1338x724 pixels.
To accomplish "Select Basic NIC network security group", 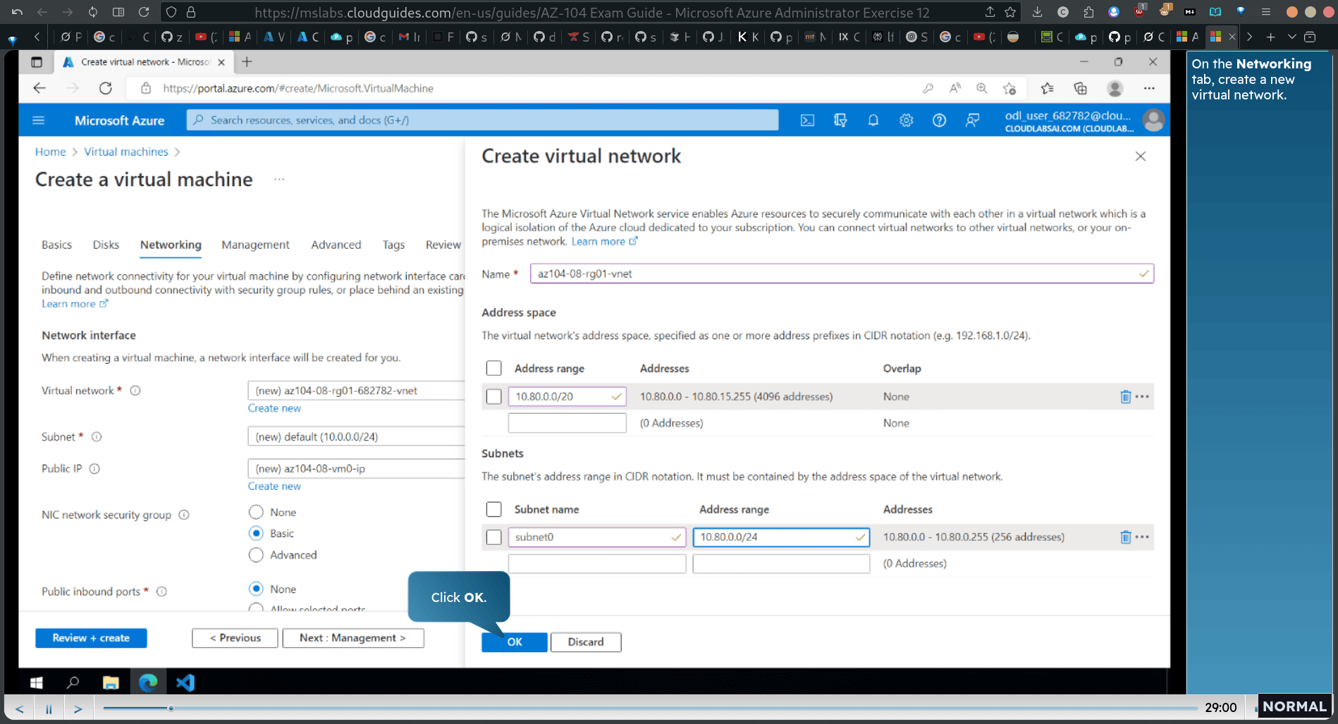I will point(256,534).
